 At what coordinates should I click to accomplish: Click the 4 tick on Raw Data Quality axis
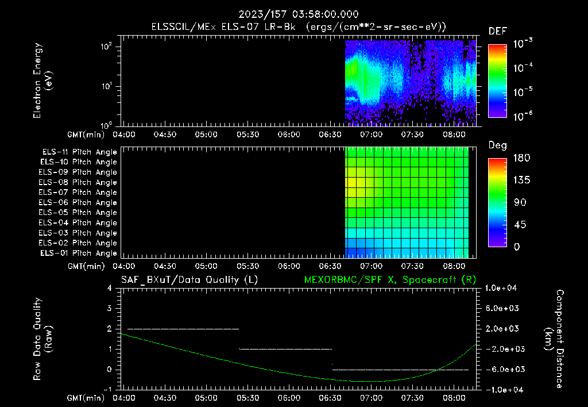click(x=110, y=288)
